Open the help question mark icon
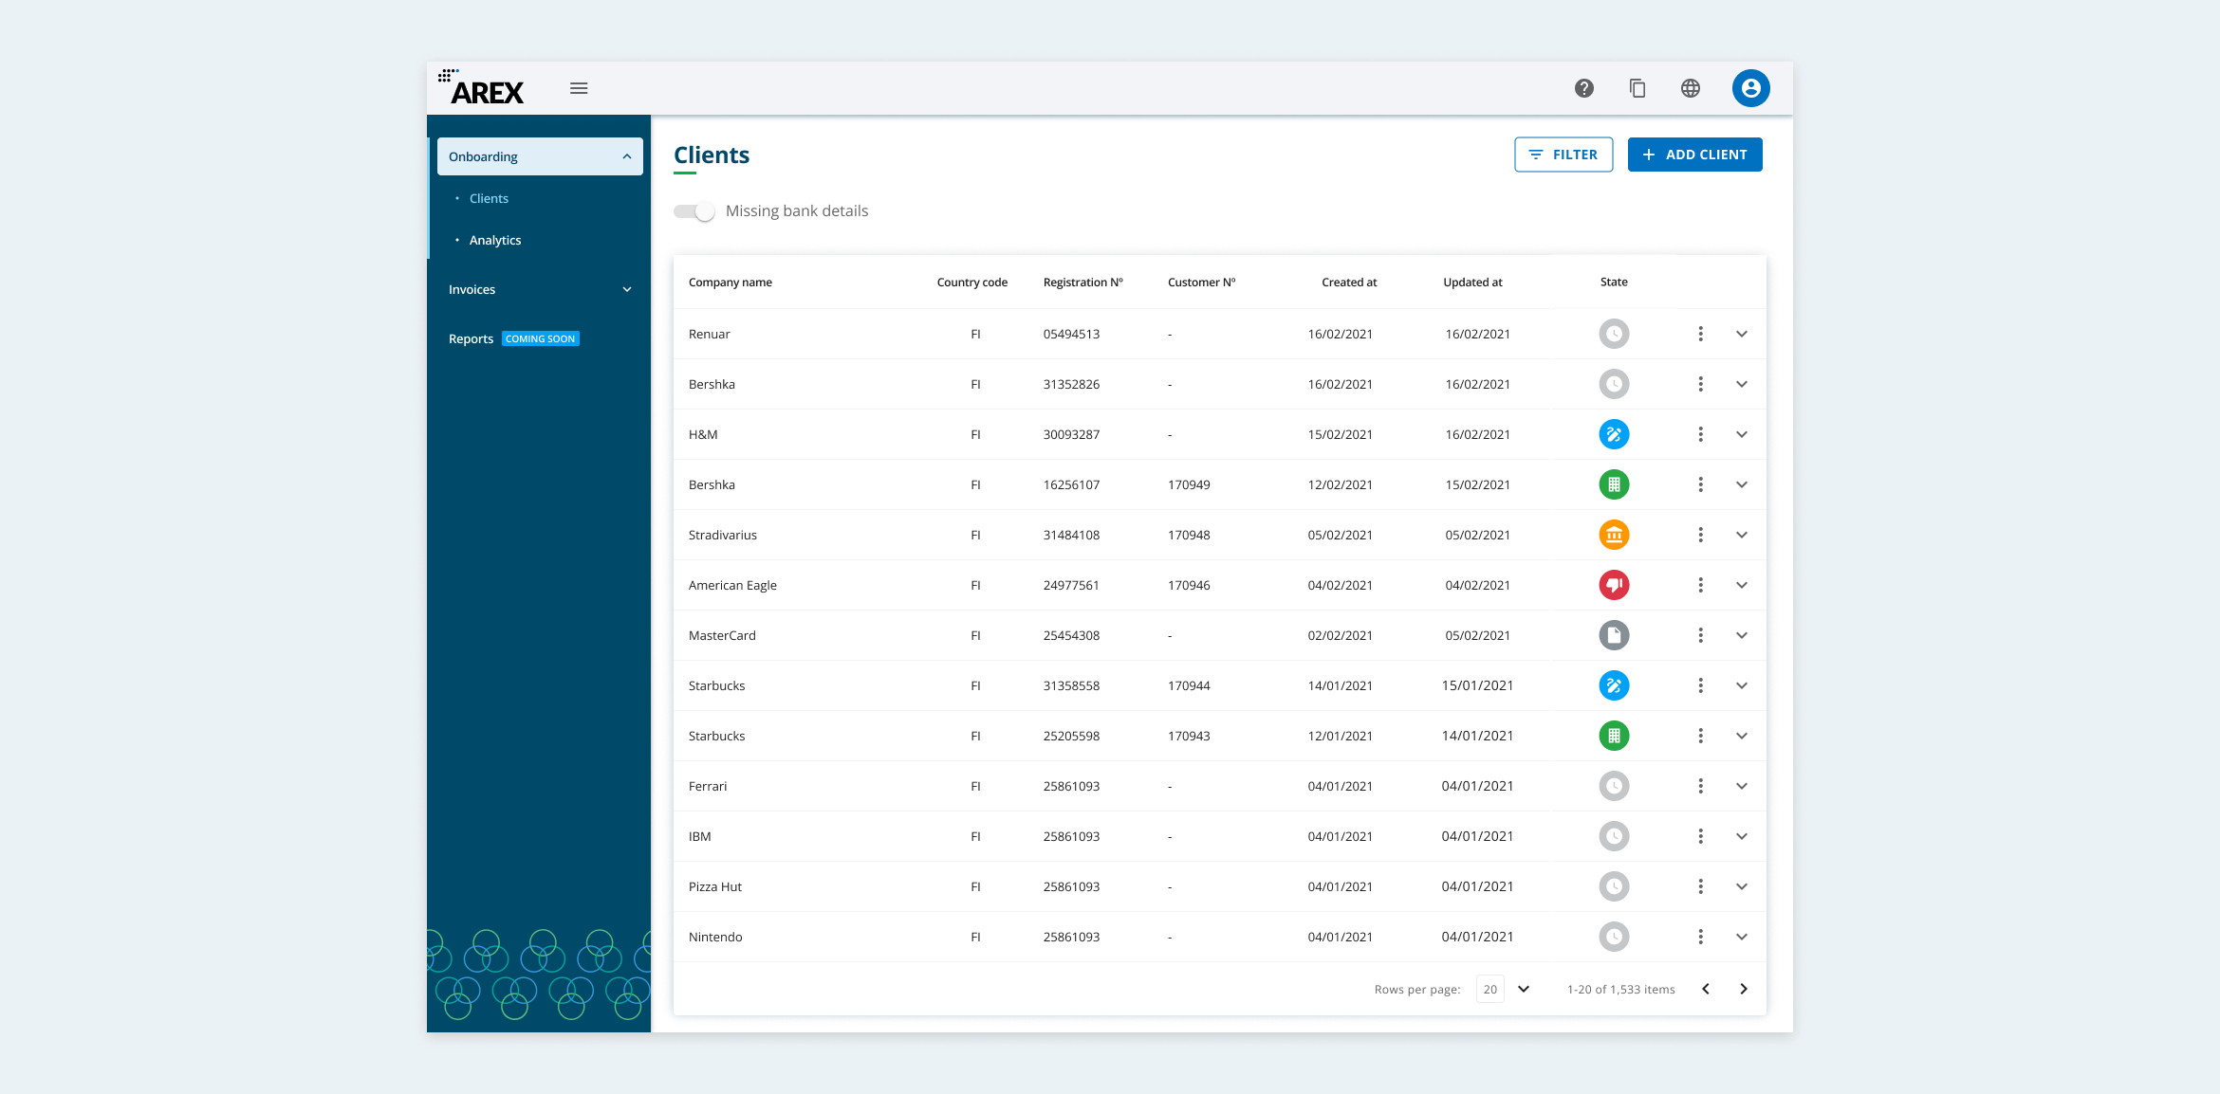The image size is (2220, 1094). coord(1584,88)
